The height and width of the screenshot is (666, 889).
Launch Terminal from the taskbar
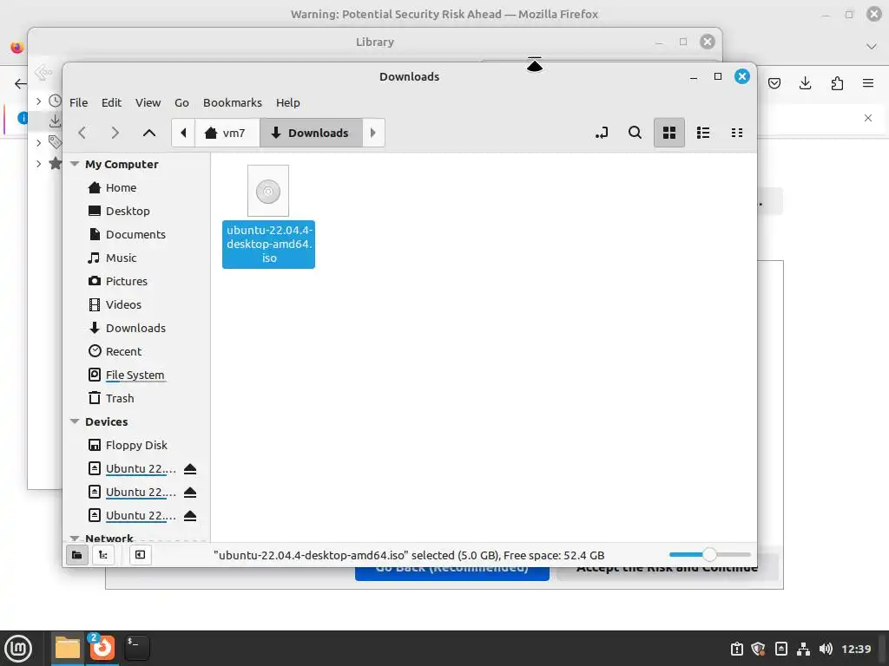[x=136, y=648]
